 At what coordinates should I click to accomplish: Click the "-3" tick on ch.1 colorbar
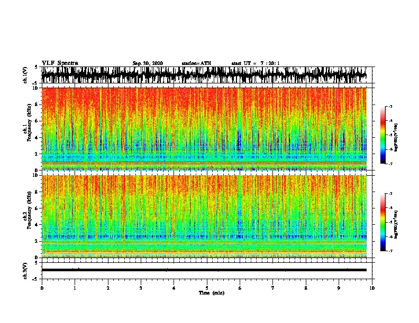[x=390, y=106]
